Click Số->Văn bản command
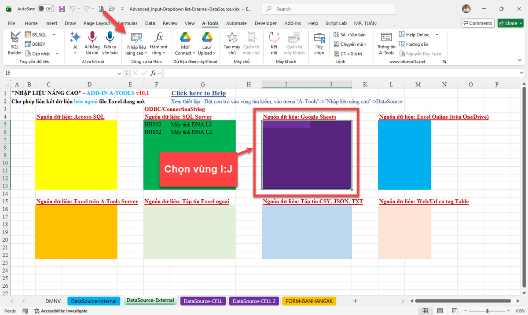Viewport: 528px width, 315px height. tap(349, 34)
